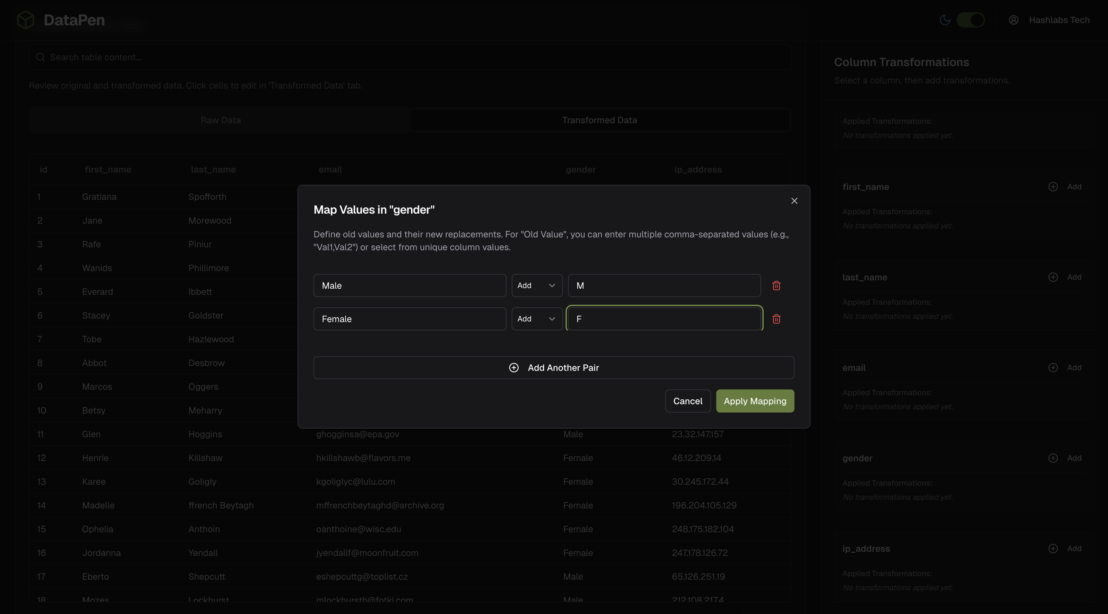The width and height of the screenshot is (1108, 614).
Task: Select the Phillimore last name cell
Action: [208, 268]
